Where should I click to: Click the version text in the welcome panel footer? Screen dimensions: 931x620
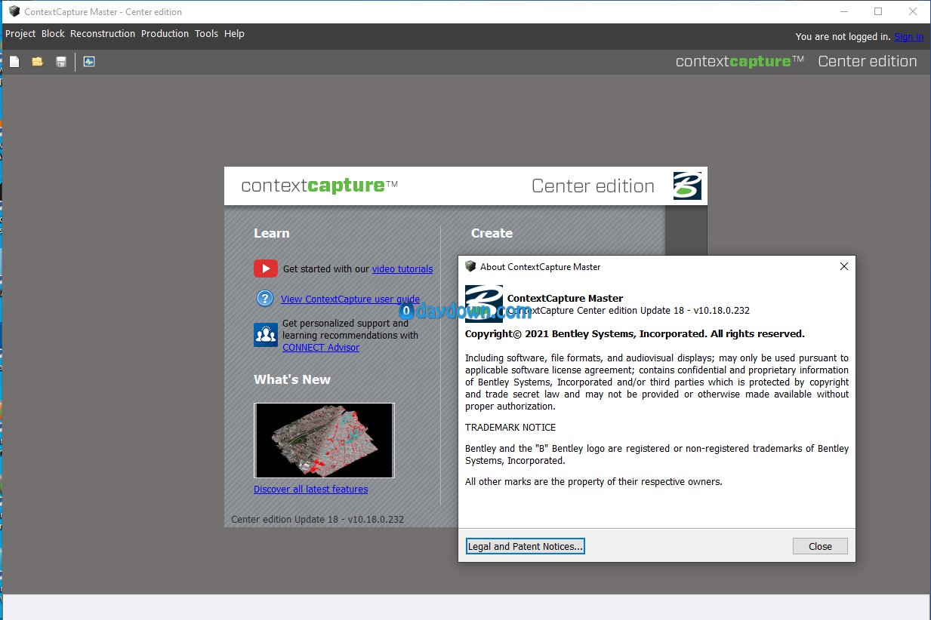318,520
